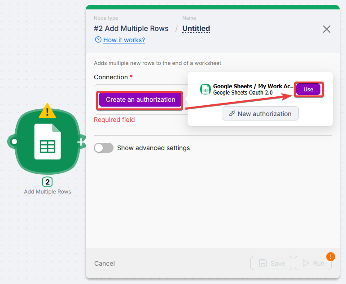This screenshot has height=284, width=346.
Task: Open the How it works? link
Action: 124,40
